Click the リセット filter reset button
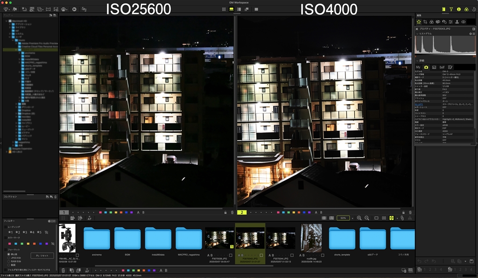 42,256
